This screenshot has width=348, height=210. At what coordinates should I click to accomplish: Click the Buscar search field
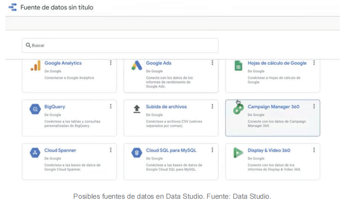coord(120,46)
